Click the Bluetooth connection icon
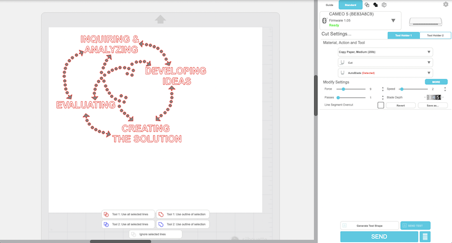 324,20
